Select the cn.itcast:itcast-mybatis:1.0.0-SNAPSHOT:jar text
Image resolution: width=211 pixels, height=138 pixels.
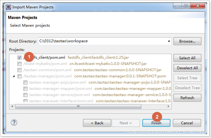[x=108, y=64]
